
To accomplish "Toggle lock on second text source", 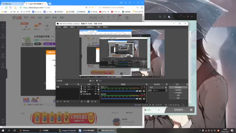I will tap(99, 89).
